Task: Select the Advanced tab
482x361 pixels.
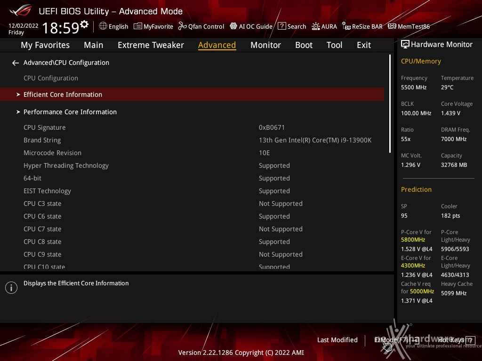Action: [217, 45]
